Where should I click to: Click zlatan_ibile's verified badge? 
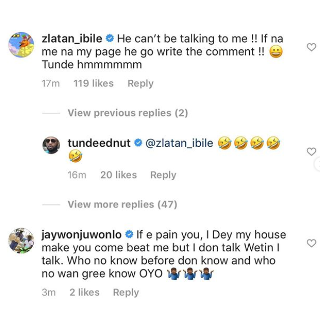tap(110, 38)
